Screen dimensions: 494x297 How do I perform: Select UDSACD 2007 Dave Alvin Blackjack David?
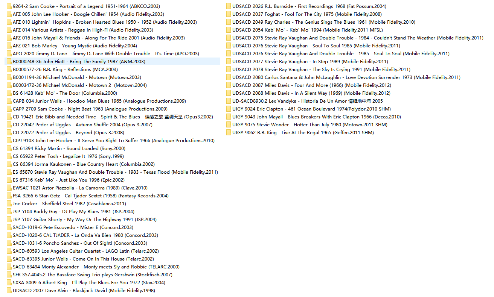84,291
